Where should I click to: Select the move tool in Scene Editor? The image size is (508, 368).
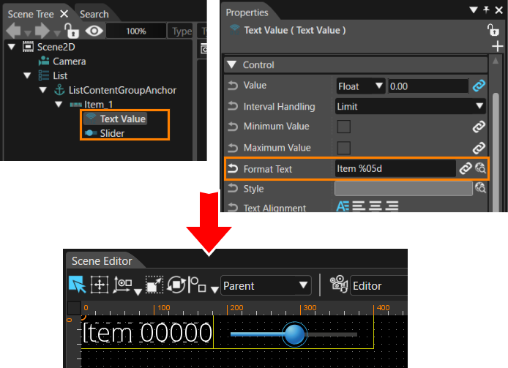tap(99, 285)
